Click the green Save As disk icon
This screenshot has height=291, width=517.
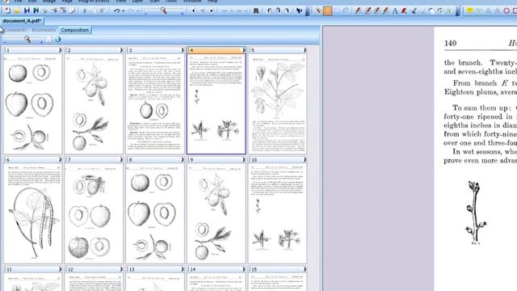(36, 11)
